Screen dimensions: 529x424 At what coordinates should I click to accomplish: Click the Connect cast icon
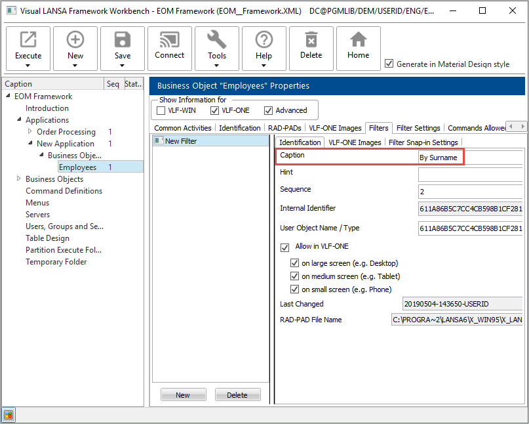169,41
